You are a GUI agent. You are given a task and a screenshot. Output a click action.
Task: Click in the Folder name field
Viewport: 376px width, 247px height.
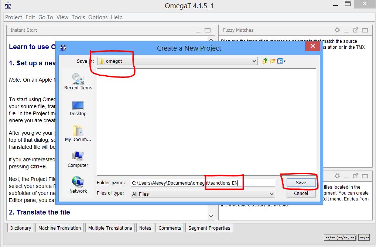tap(203, 183)
